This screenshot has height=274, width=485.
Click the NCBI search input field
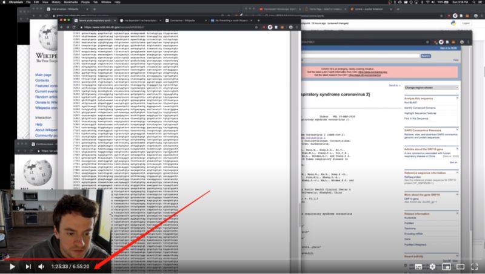coord(361,56)
